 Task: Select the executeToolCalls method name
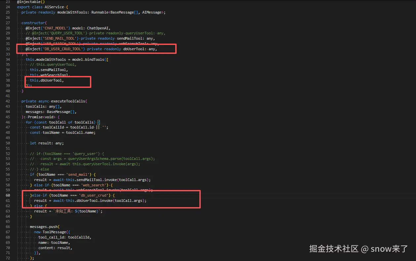69,101
